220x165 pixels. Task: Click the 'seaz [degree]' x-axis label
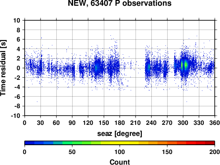tap(120, 134)
